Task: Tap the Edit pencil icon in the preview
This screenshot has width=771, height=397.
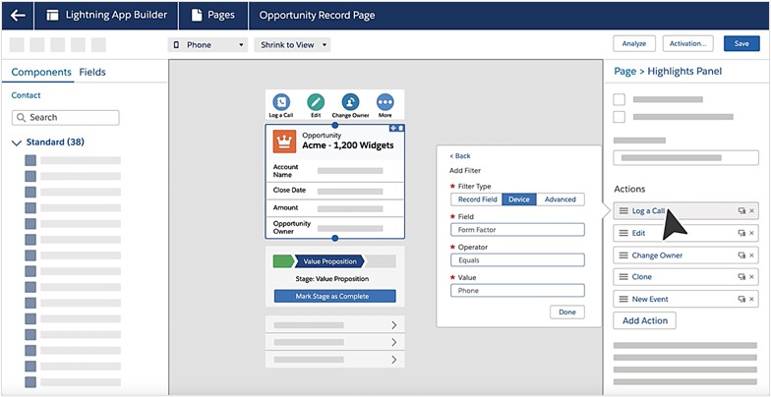Action: pos(315,102)
